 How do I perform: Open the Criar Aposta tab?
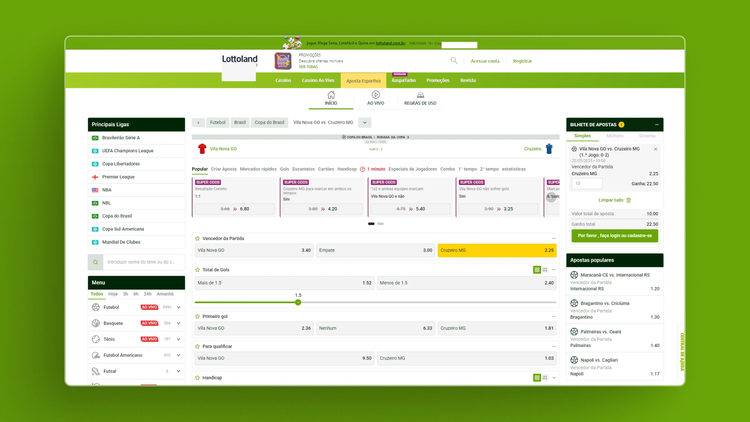point(224,169)
